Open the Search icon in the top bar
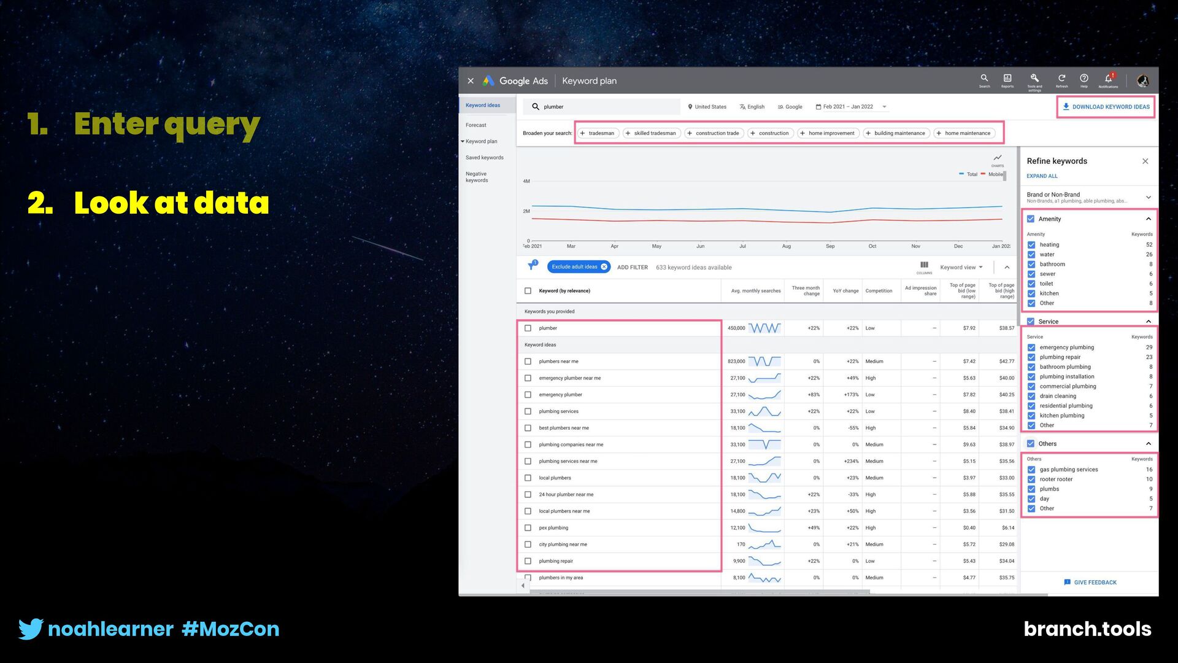 984,80
